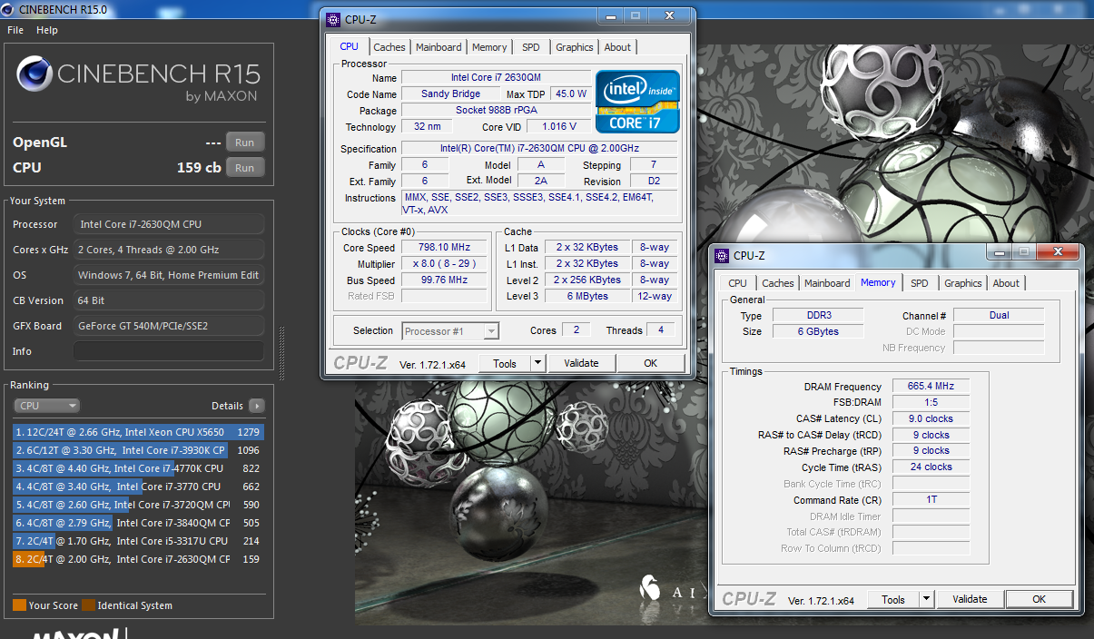Switch to Memory tab in front CPU-Z window
1094x639 pixels.
[x=489, y=47]
